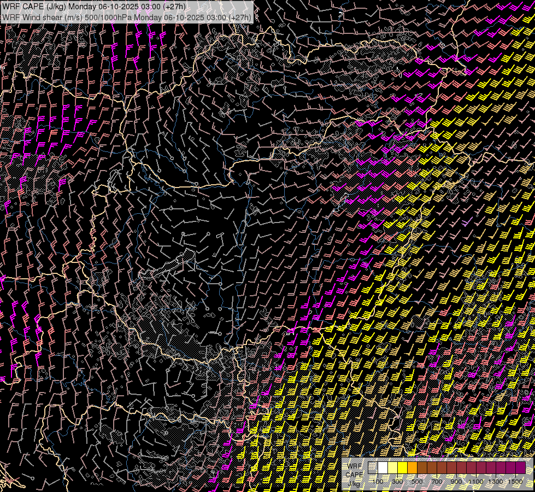Viewport: 535px width, 492px height.
Task: Click the 500 legend tick label
Action: [x=417, y=482]
